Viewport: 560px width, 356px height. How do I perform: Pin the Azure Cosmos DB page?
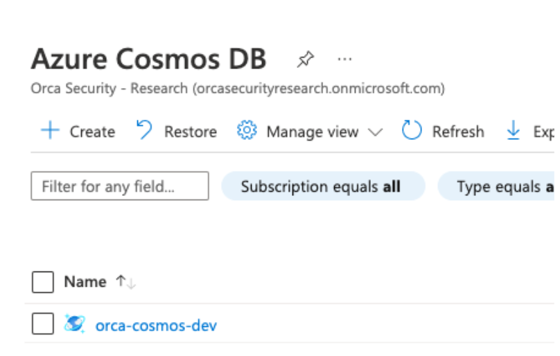coord(304,60)
